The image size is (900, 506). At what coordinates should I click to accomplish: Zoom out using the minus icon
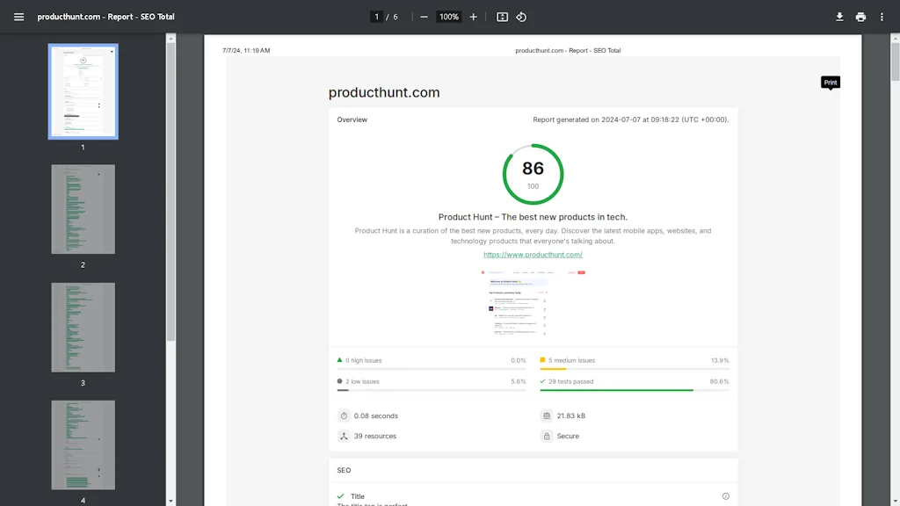[x=424, y=17]
